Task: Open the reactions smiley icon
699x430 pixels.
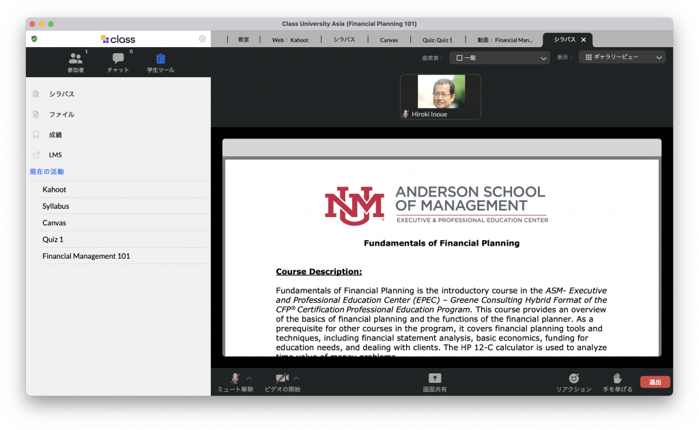Action: coord(573,378)
